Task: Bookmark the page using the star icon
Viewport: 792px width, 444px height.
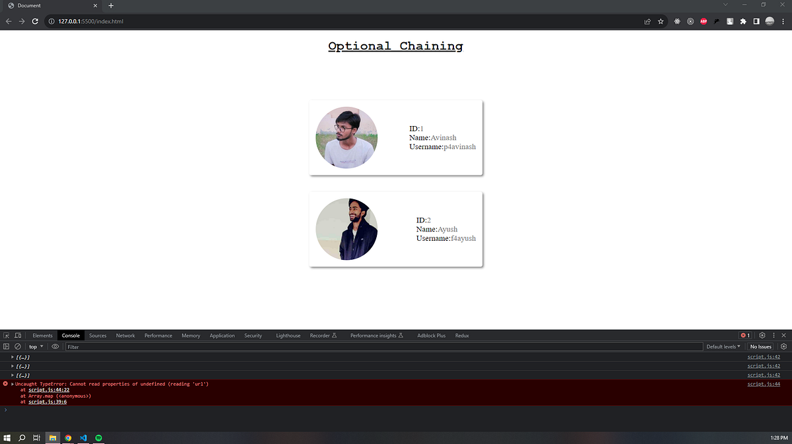Action: coord(661,21)
